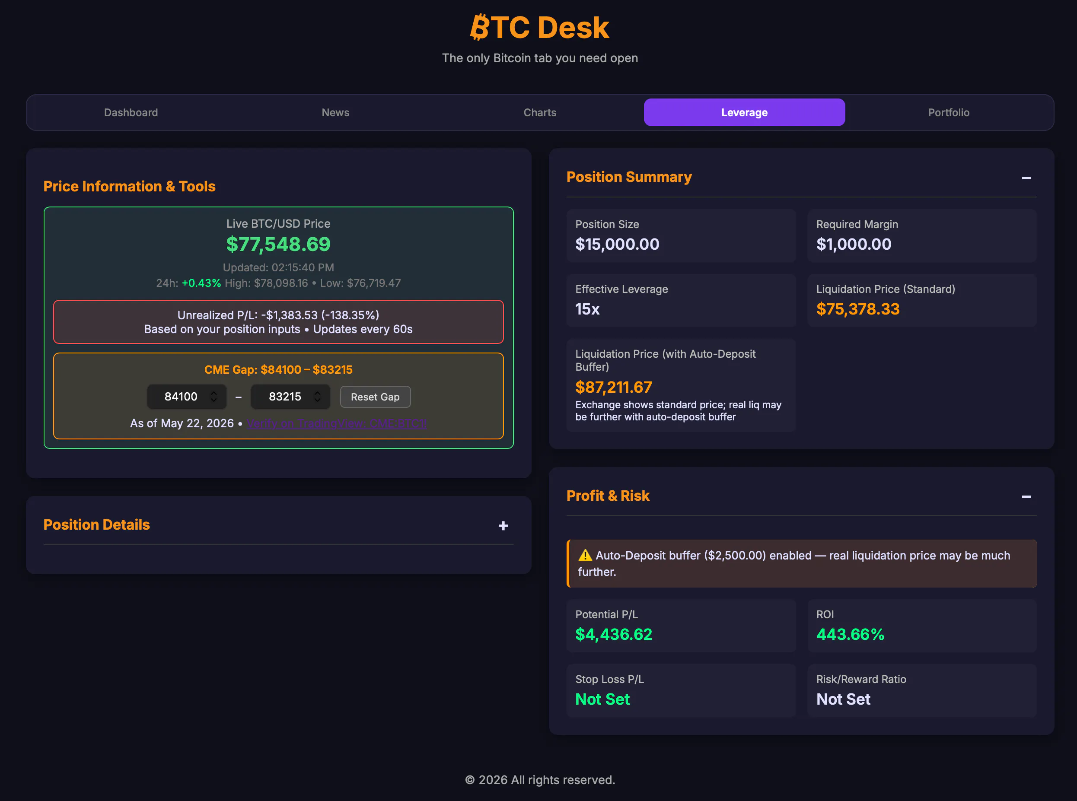1077x801 pixels.
Task: Click the stepper arrows on 84100 field
Action: [213, 397]
